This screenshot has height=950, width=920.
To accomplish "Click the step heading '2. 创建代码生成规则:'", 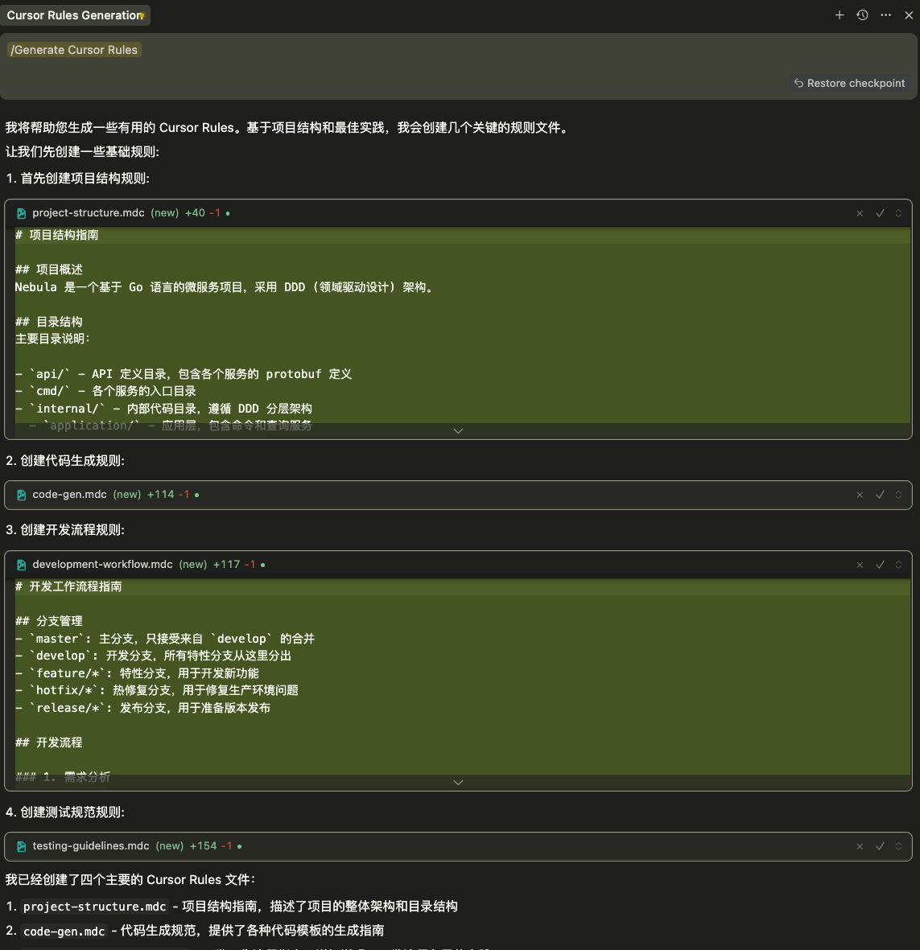I will 65,460.
